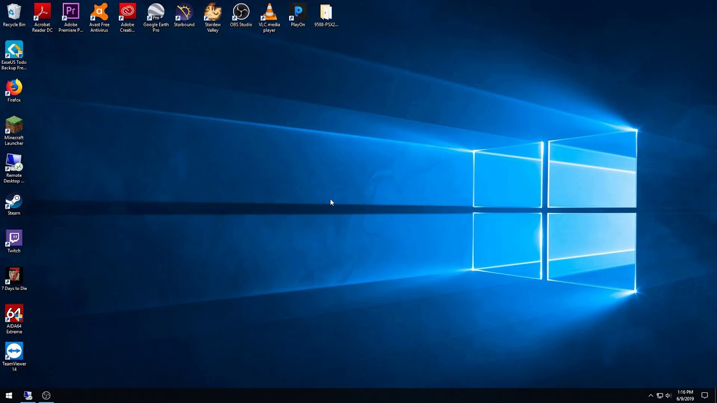Image resolution: width=717 pixels, height=403 pixels.
Task: Select the Adobe Creative Cloud desktop icon
Action: click(127, 18)
